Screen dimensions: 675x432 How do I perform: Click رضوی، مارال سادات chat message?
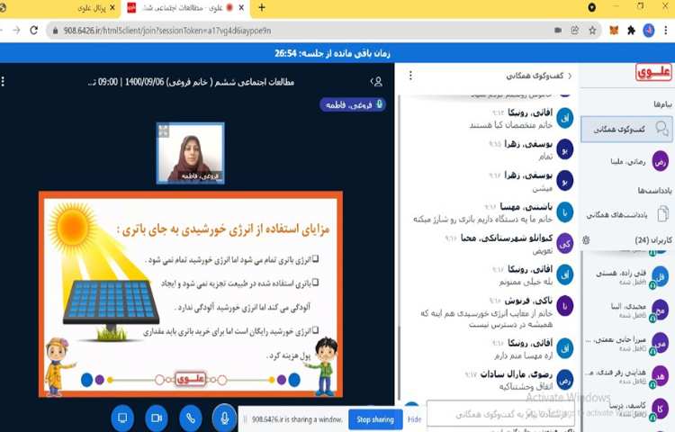(526, 386)
